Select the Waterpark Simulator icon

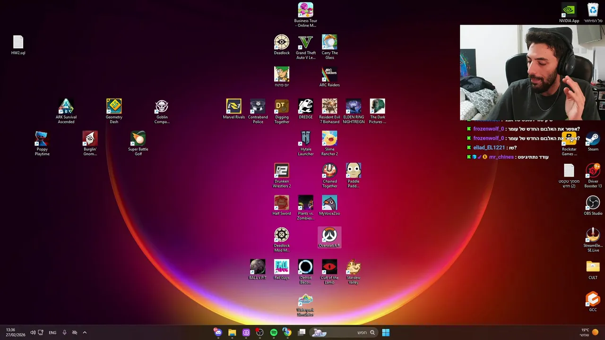point(305,305)
